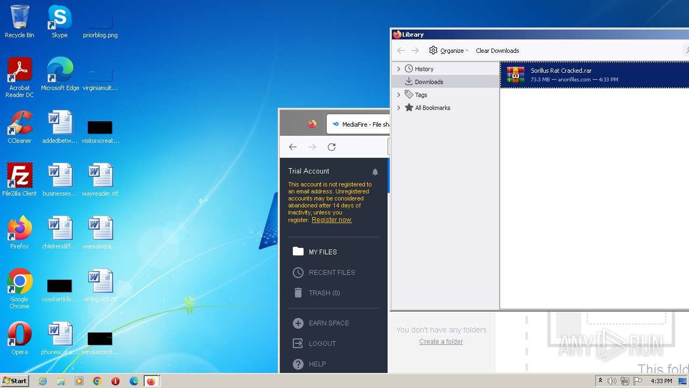Open Internet Explorer from taskbar
The image size is (689, 388).
[x=43, y=381]
